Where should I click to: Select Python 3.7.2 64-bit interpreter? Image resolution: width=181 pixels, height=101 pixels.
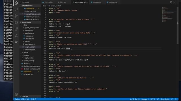point(22,99)
